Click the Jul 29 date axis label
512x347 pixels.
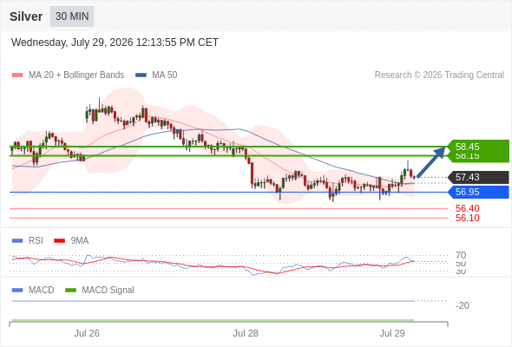pos(392,333)
